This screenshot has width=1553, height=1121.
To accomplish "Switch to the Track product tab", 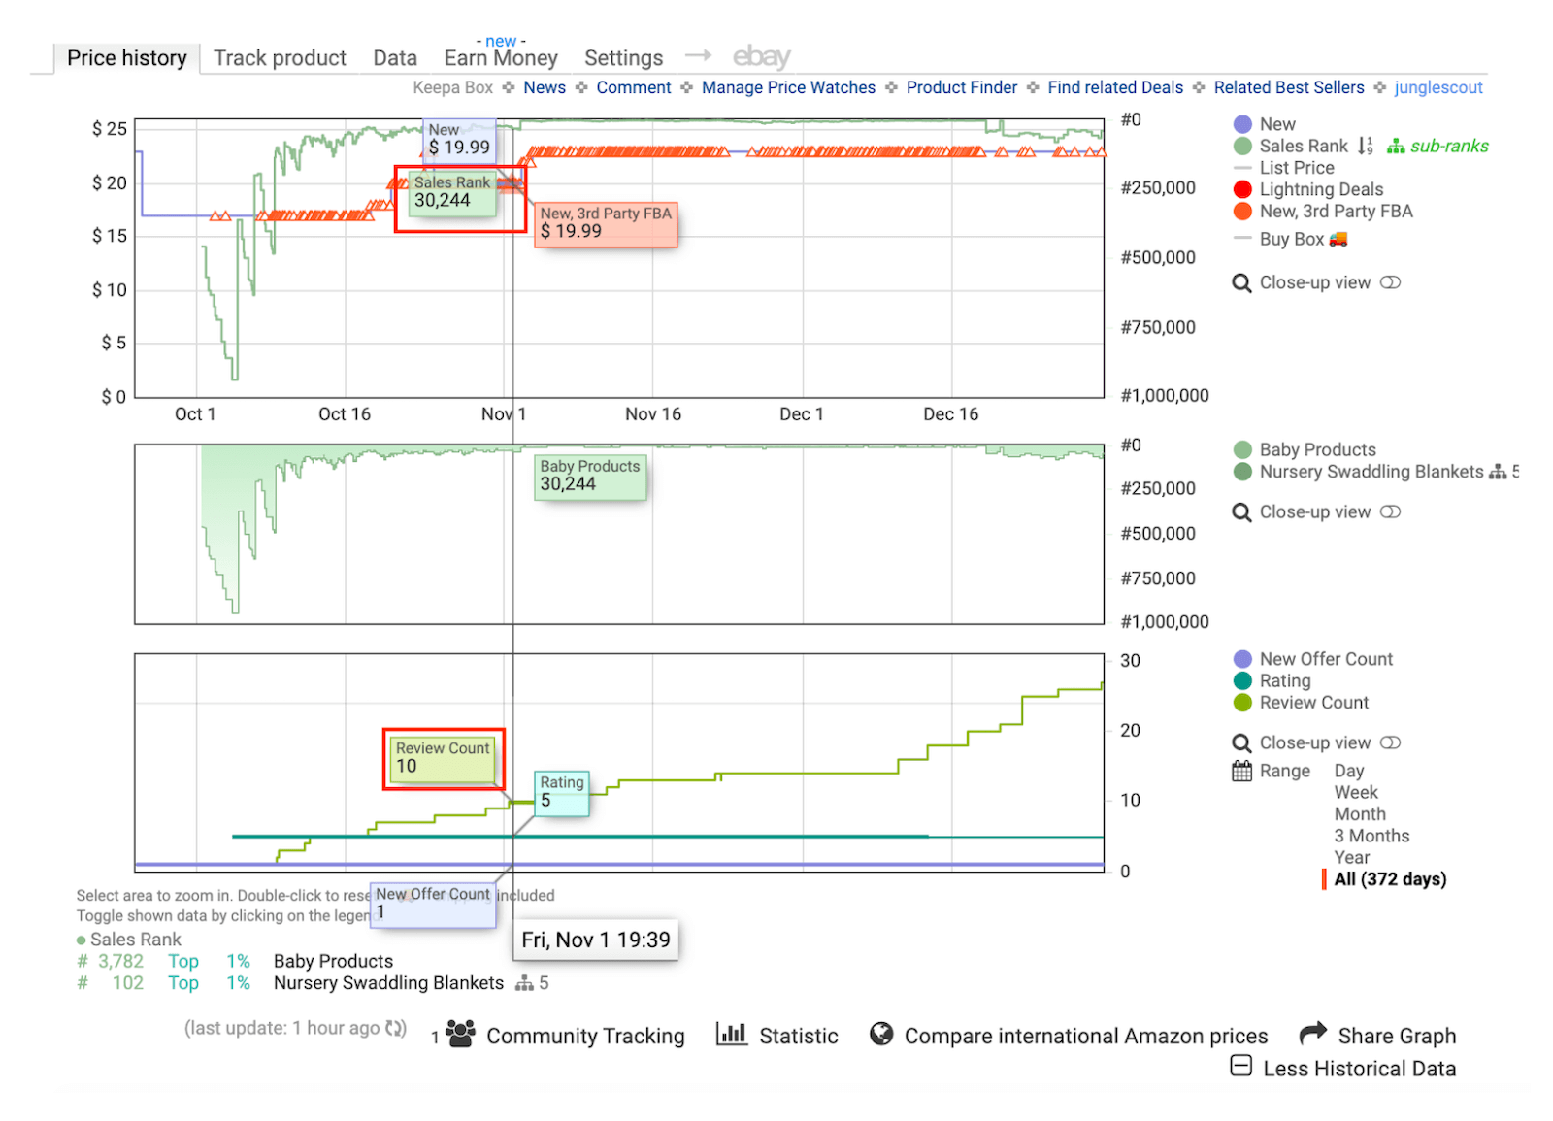I will click(280, 58).
